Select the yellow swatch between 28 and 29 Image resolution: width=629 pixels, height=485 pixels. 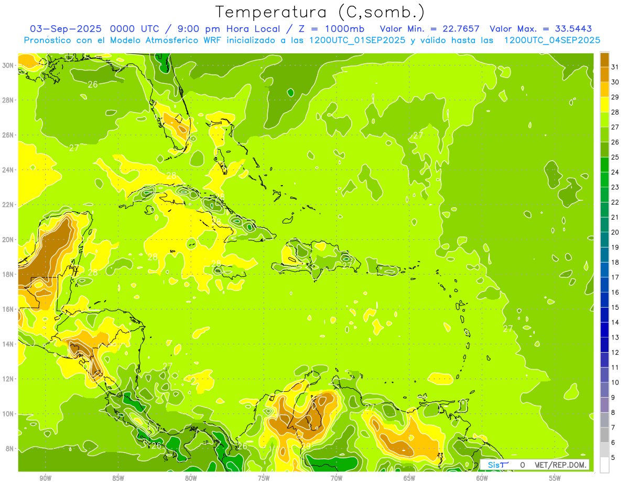[604, 105]
